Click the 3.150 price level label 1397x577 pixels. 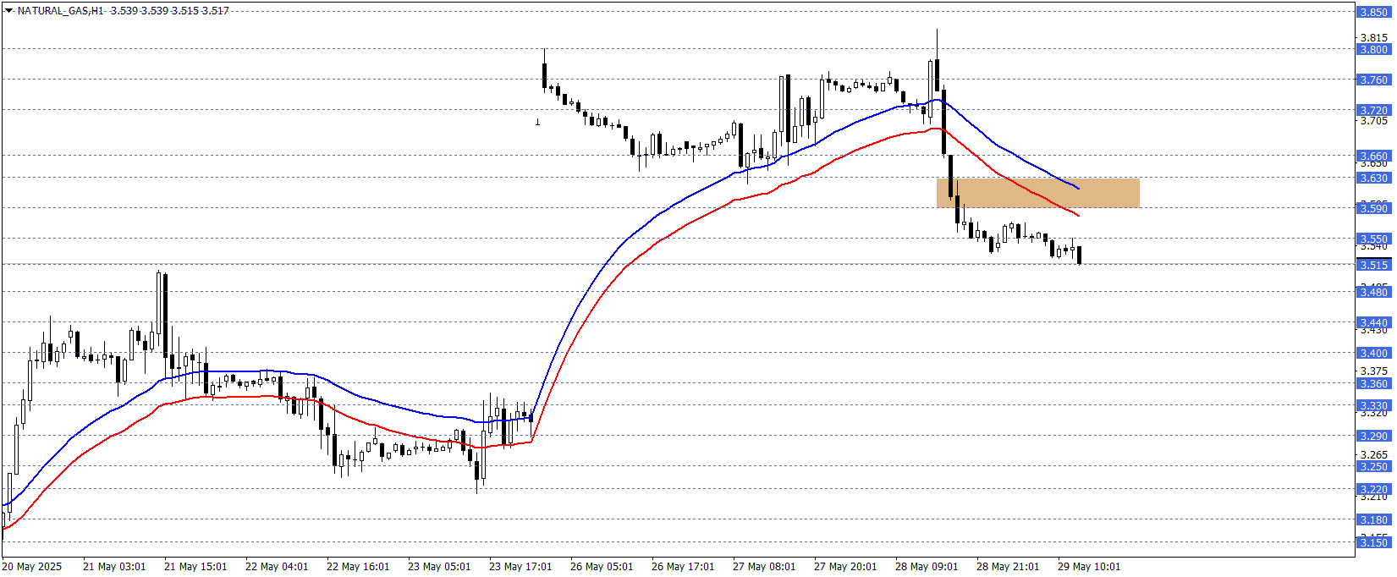click(1373, 542)
